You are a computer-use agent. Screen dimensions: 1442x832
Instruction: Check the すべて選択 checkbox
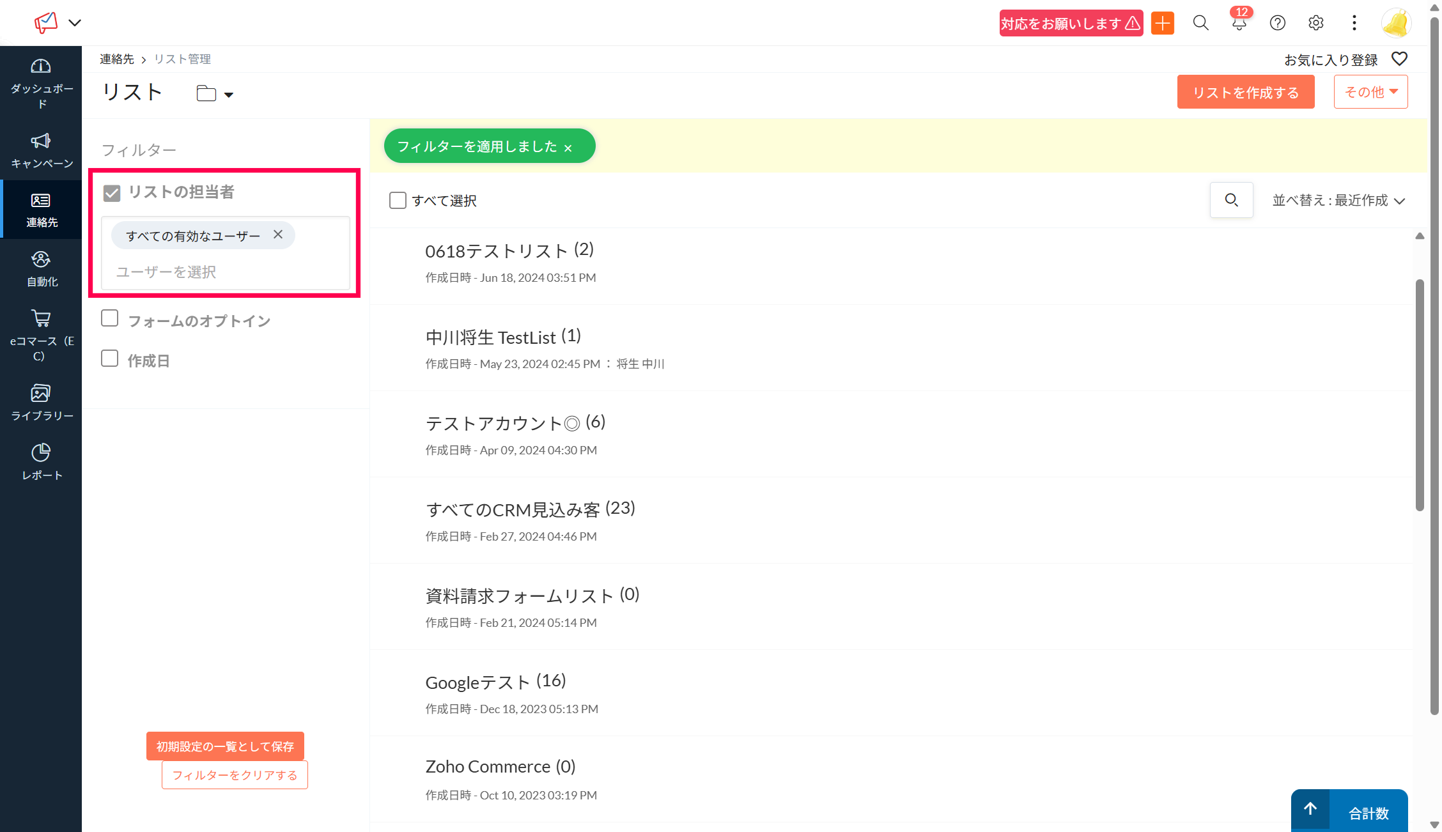398,201
